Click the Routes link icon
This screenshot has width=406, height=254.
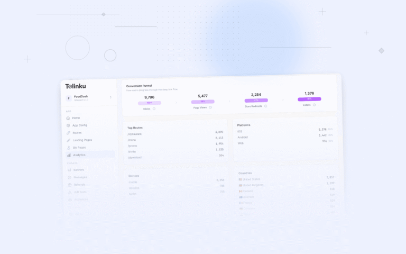click(x=68, y=133)
